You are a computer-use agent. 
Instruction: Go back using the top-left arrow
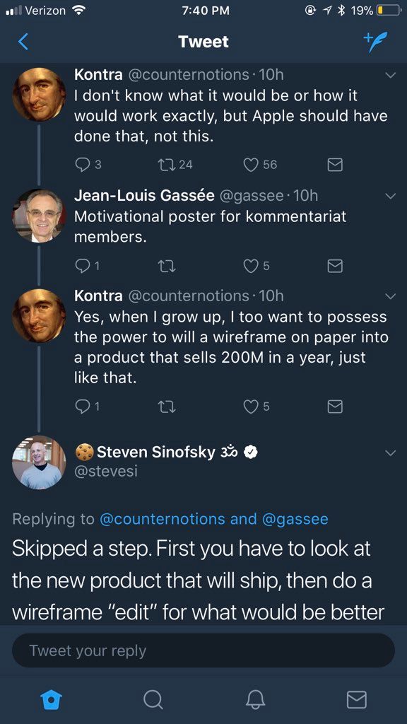(23, 42)
